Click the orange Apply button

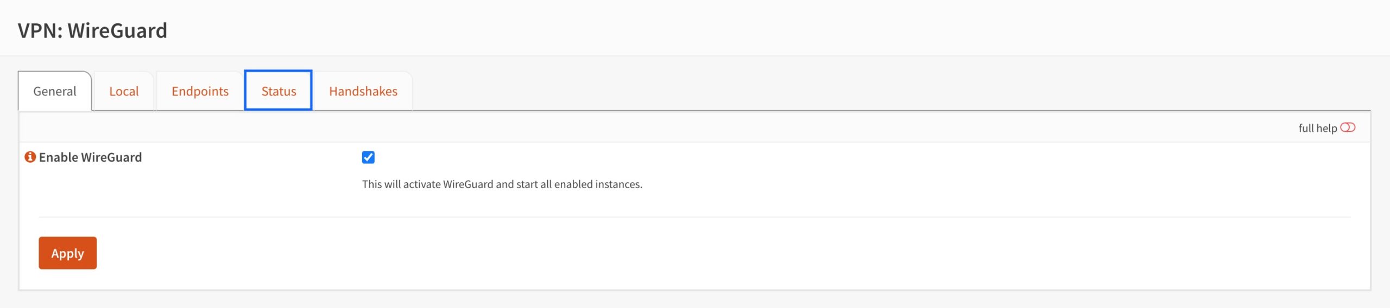pyautogui.click(x=68, y=253)
